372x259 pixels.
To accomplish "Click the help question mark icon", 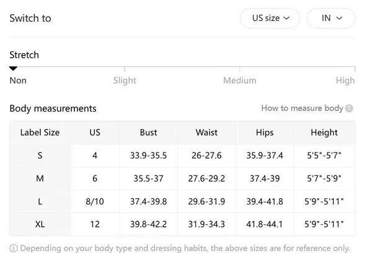I will click(x=350, y=108).
